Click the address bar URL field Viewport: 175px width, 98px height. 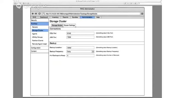coord(91,14)
